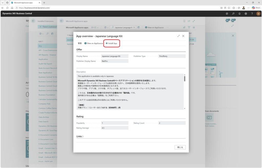This screenshot has height=168, width=262.
Task: Click the Rating Average value 4.5
Action: click(x=115, y=128)
